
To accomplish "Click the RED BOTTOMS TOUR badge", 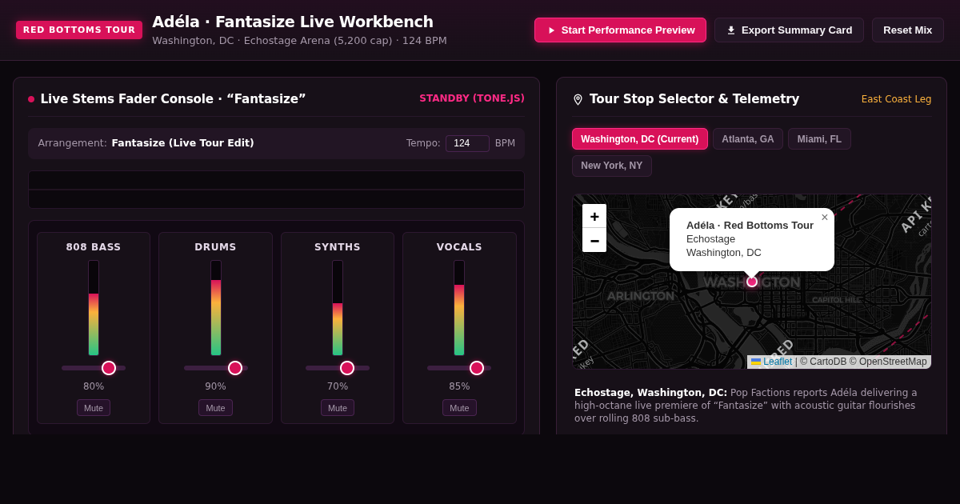I will pos(79,30).
